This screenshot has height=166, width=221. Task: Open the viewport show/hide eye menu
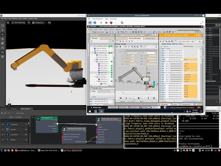point(29,22)
